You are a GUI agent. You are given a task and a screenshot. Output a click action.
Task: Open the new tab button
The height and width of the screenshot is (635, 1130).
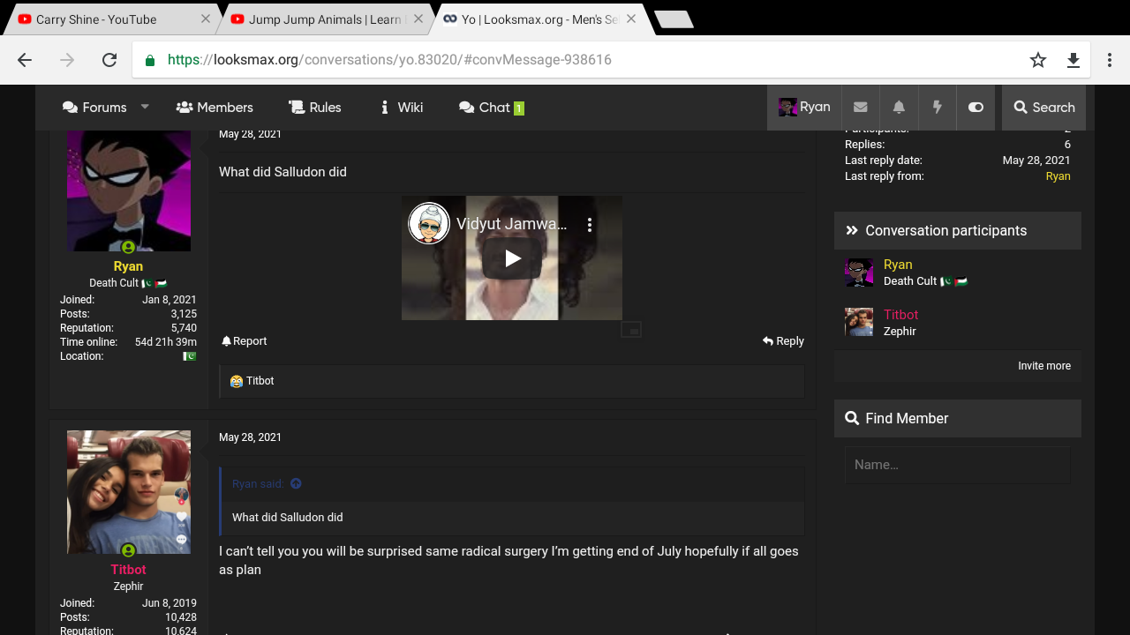click(x=674, y=19)
